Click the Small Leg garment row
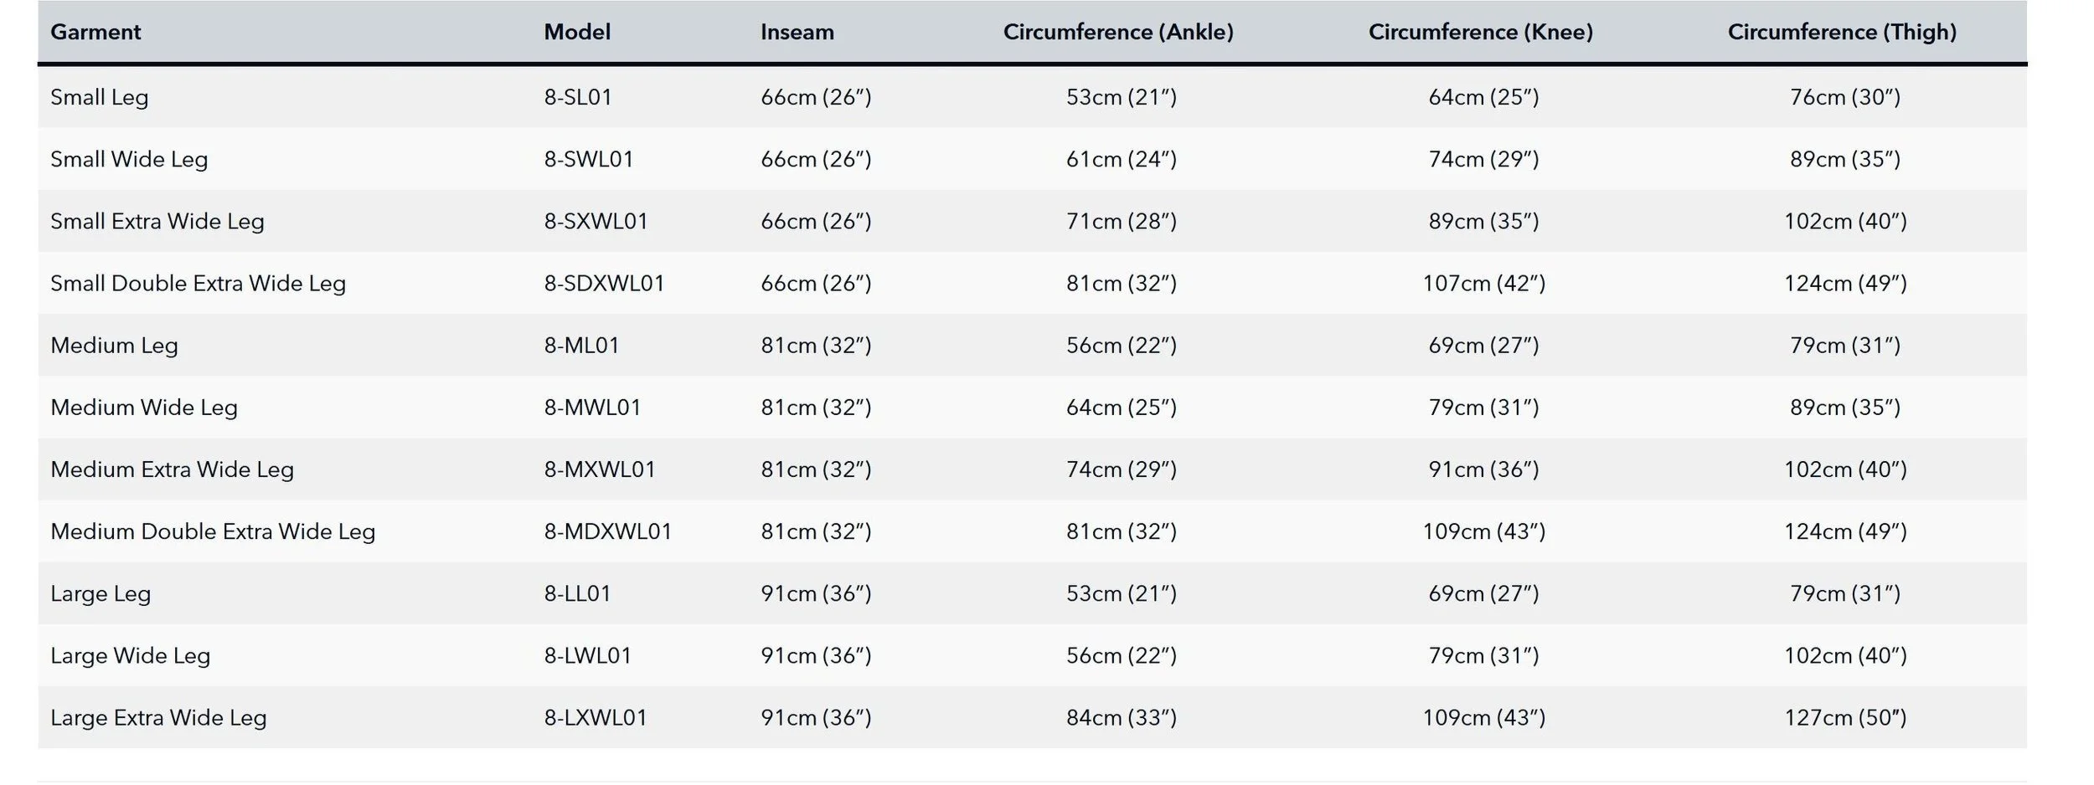 point(1032,97)
